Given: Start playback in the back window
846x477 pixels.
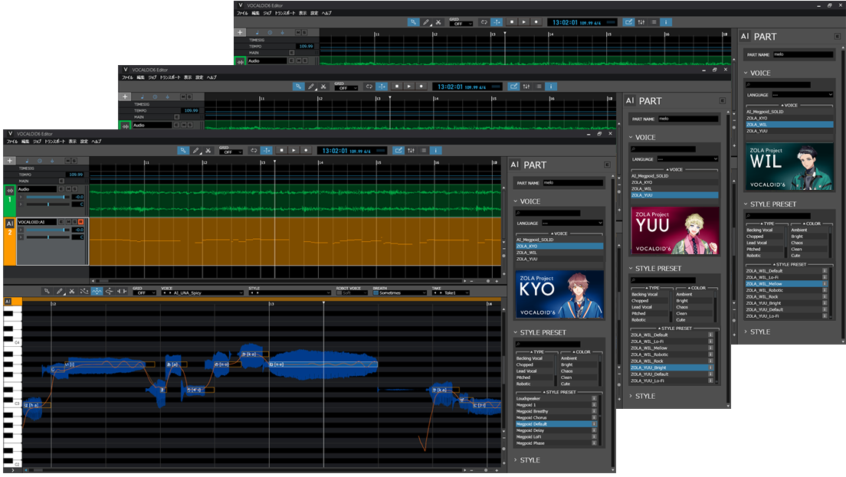Looking at the screenshot, I should click(524, 22).
